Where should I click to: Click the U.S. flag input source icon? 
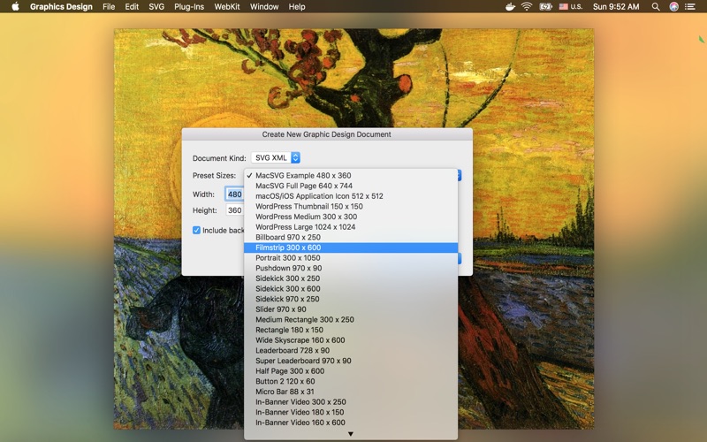[x=563, y=6]
